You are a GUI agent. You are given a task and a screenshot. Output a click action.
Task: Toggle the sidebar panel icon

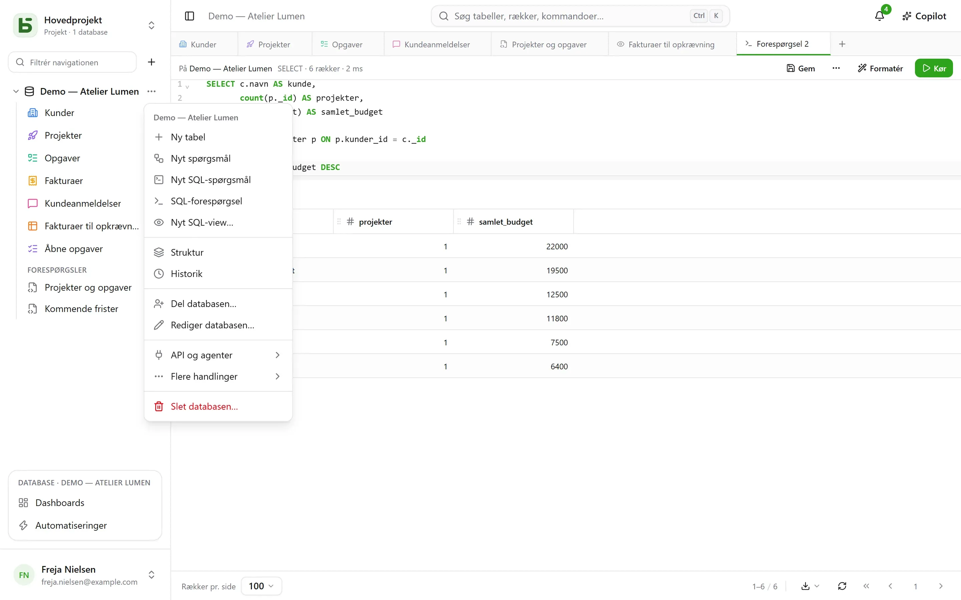pyautogui.click(x=190, y=16)
